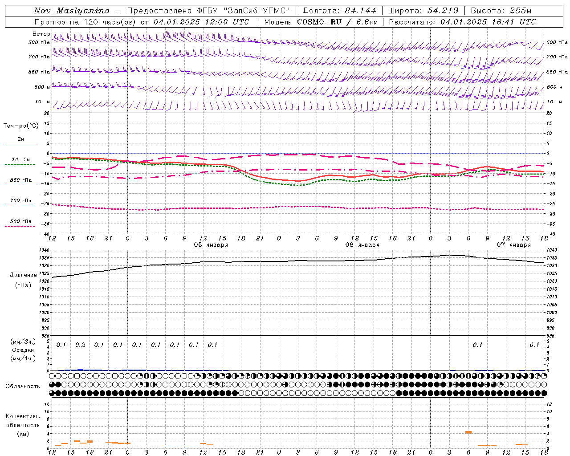Click the Td 2м legend entry

pos(20,159)
